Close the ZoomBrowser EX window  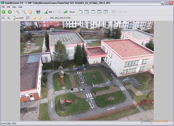pos(171,3)
